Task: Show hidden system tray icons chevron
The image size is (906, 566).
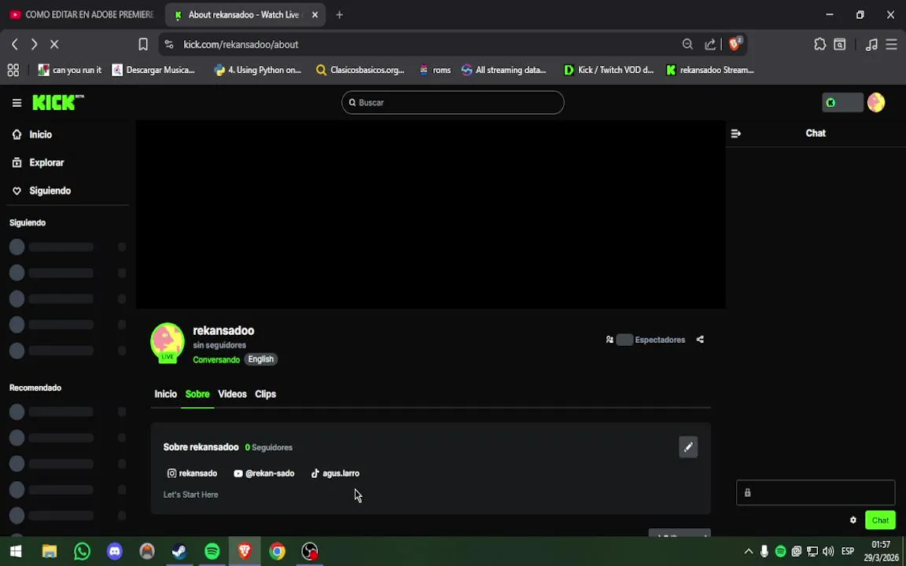Action: [x=748, y=552]
